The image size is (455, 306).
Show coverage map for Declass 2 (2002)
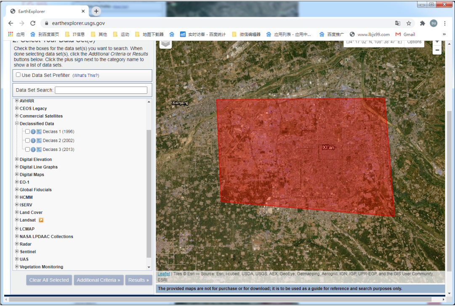(x=39, y=140)
